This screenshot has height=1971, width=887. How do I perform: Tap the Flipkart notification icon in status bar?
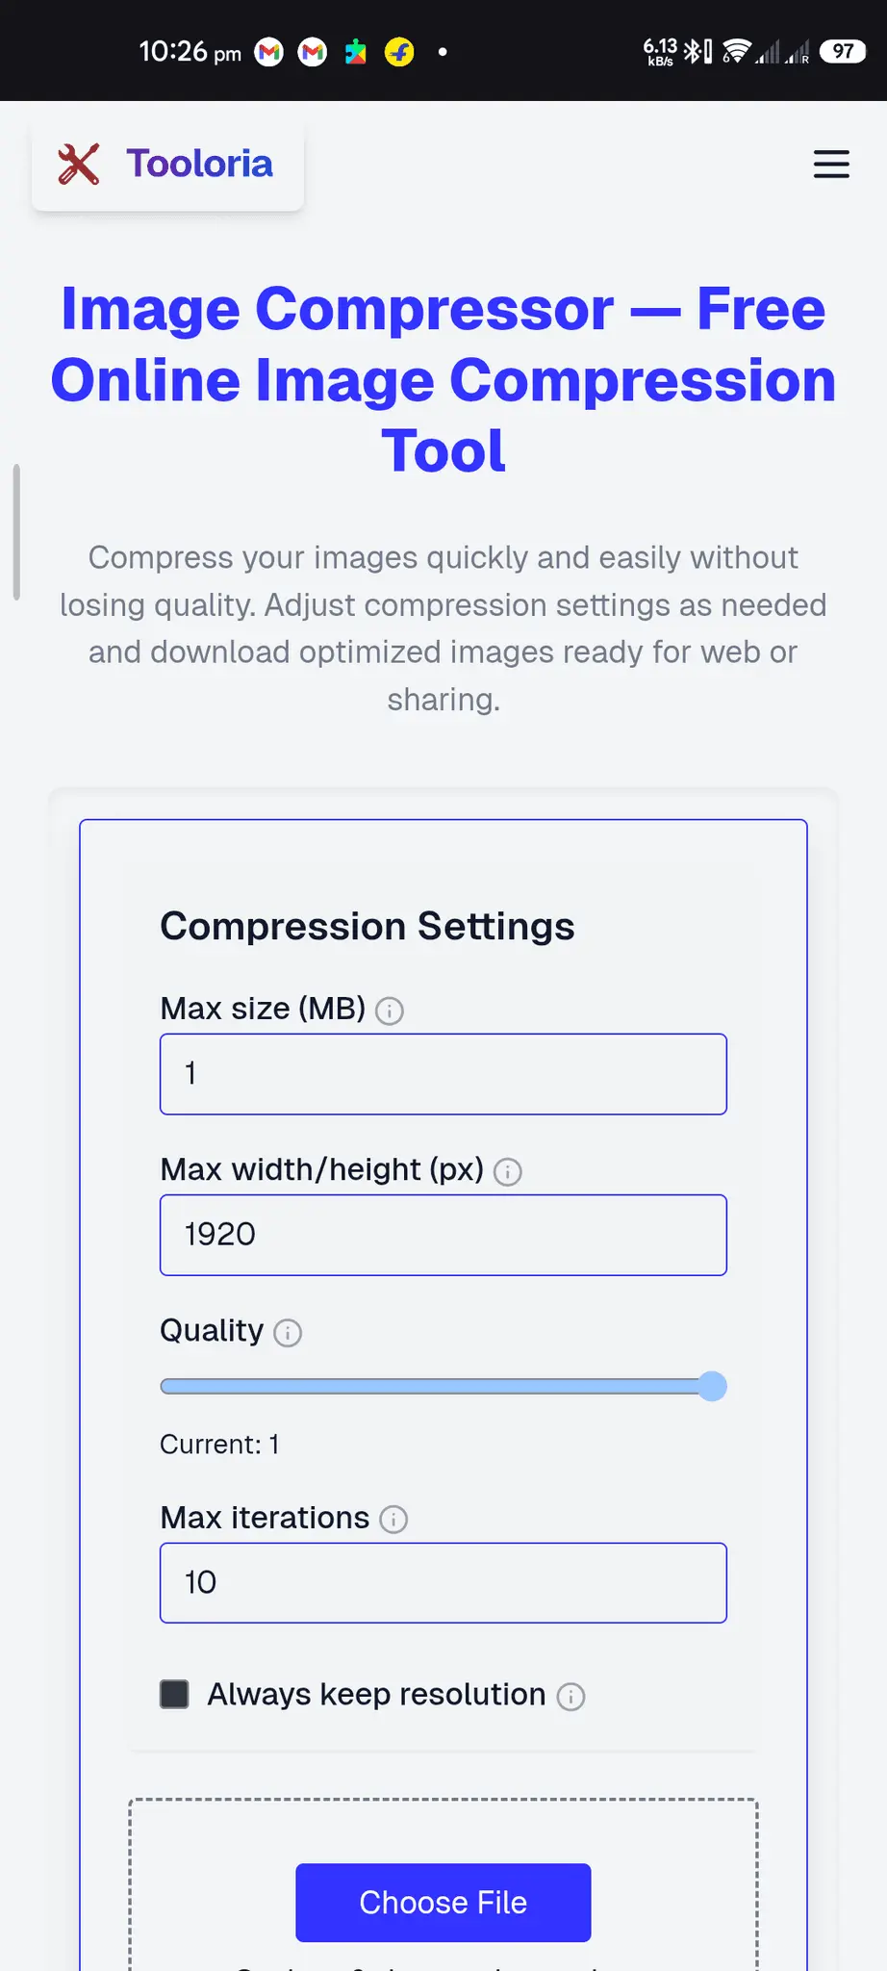click(399, 52)
